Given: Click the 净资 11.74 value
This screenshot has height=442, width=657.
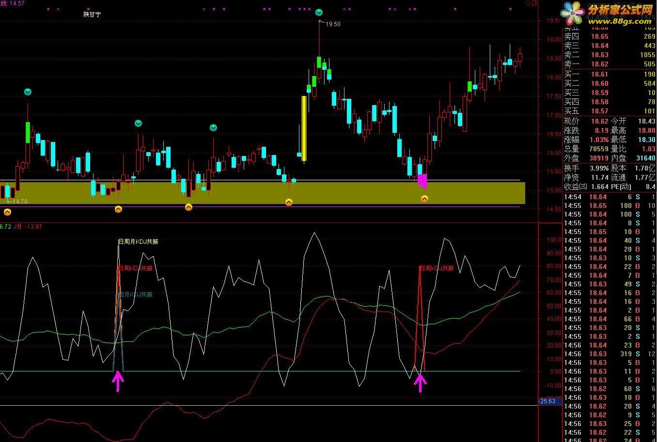Looking at the screenshot, I should [599, 177].
